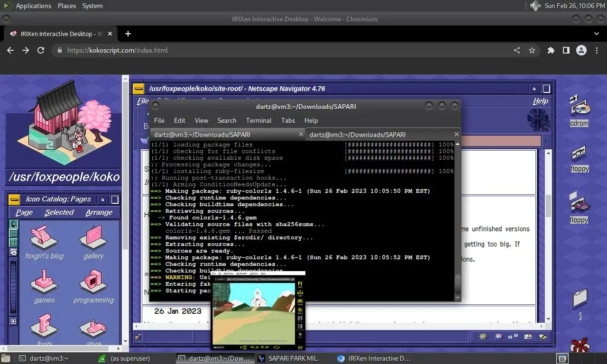This screenshot has height=364, width=607.
Task: Open Icon Catalog Page menu
Action: [x=24, y=212]
